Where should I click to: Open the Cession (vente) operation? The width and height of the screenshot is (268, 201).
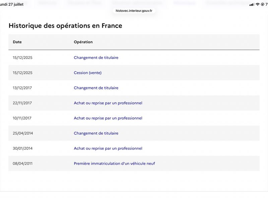88,73
